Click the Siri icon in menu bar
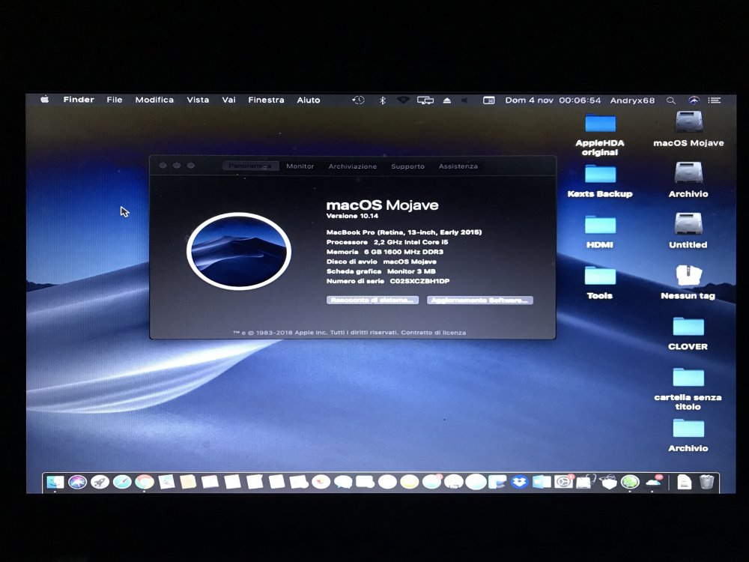Viewport: 749px width, 562px height. pos(694,100)
